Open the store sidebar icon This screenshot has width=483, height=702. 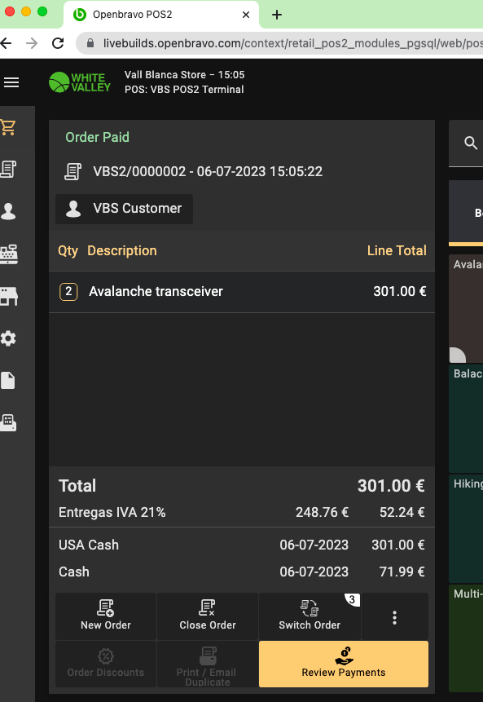click(x=8, y=296)
